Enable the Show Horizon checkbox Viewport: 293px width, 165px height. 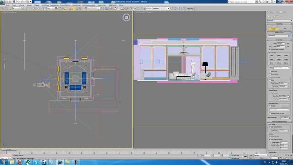click(x=270, y=74)
